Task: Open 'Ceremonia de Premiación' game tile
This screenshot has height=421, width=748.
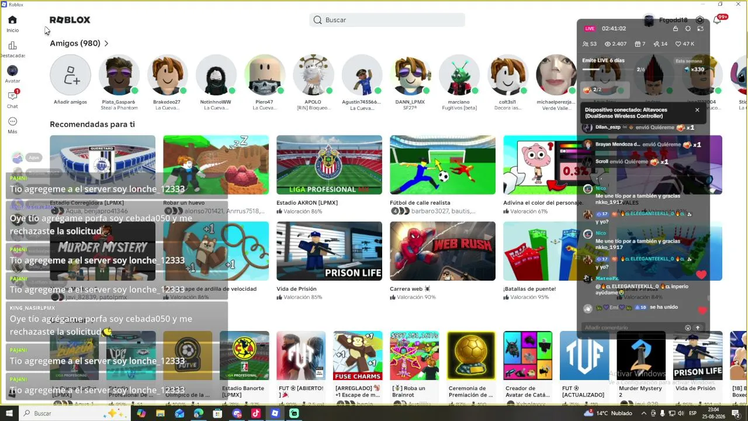Action: (471, 356)
